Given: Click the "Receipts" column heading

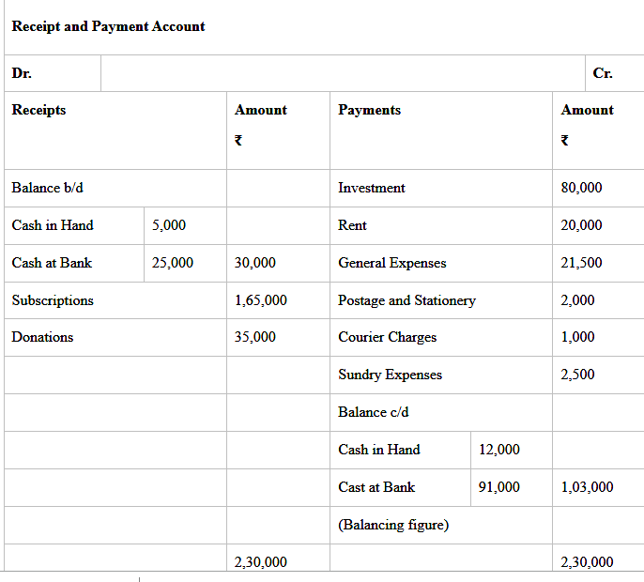Looking at the screenshot, I should click(38, 110).
